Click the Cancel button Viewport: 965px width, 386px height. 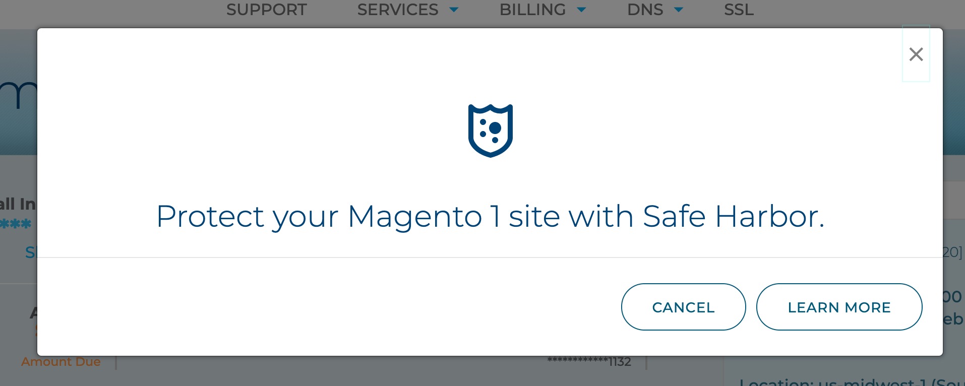pos(683,307)
